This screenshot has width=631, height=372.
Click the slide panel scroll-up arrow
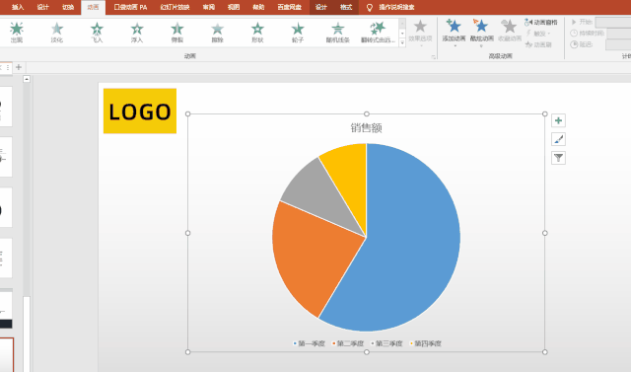click(27, 79)
